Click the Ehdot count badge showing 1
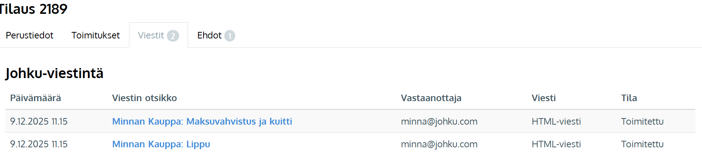This screenshot has width=702, height=165. pos(230,36)
